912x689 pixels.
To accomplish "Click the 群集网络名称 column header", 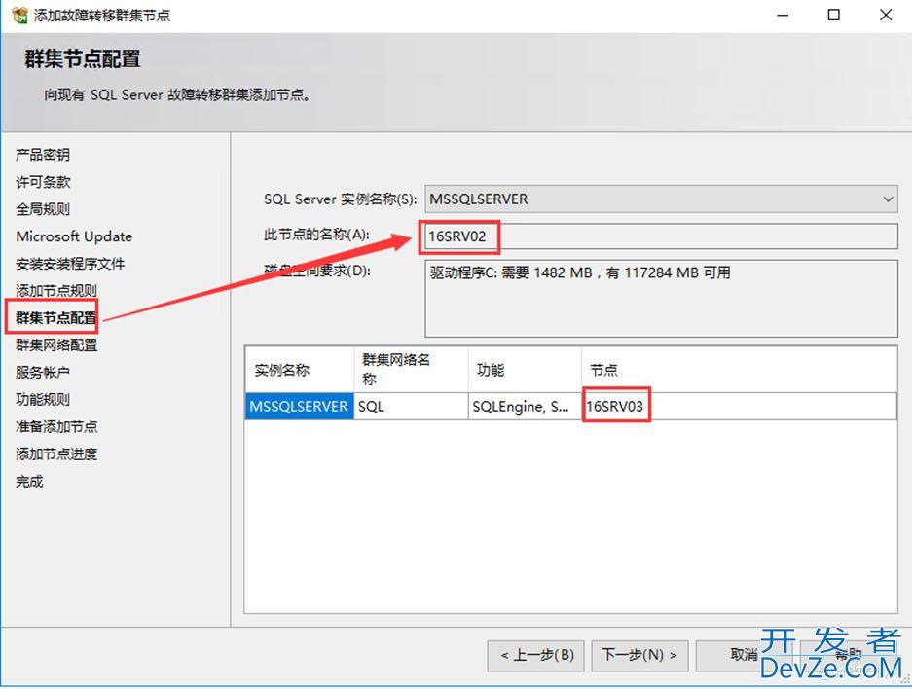I will pyautogui.click(x=411, y=370).
